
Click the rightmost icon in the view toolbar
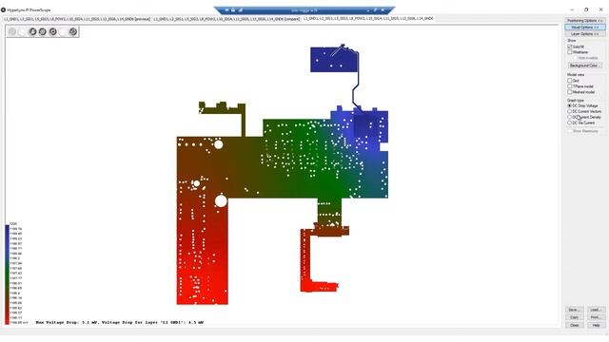point(73,31)
